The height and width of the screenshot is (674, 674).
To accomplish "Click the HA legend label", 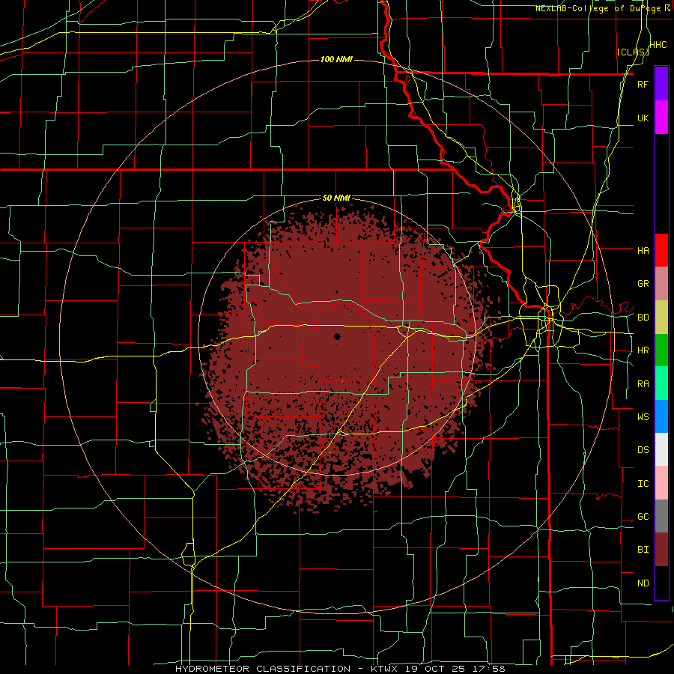I will (x=643, y=251).
